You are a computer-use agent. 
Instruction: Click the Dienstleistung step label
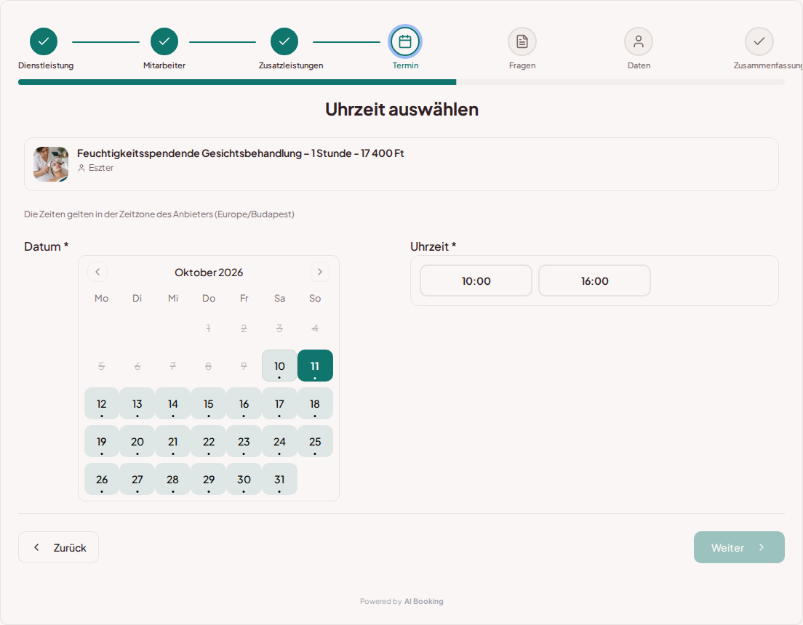46,65
